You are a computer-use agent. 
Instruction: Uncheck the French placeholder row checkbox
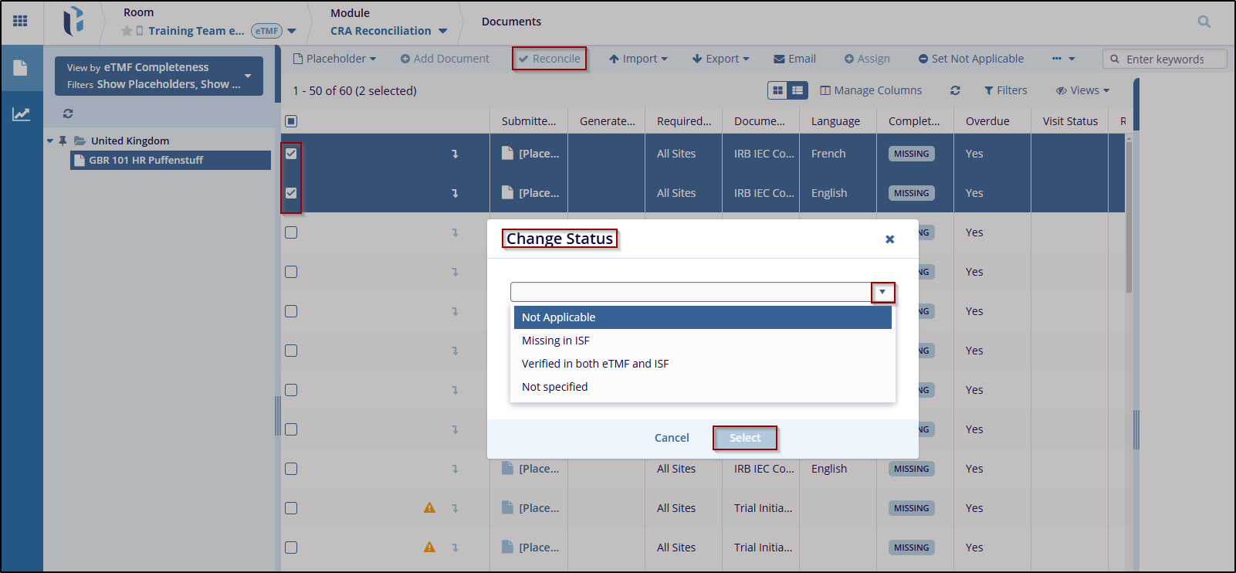[291, 154]
